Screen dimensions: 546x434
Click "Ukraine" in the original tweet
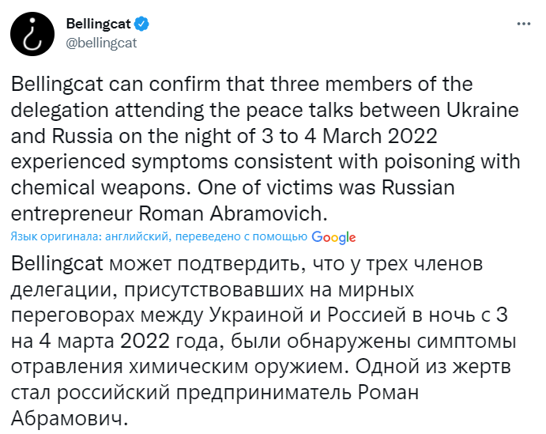[x=482, y=110]
